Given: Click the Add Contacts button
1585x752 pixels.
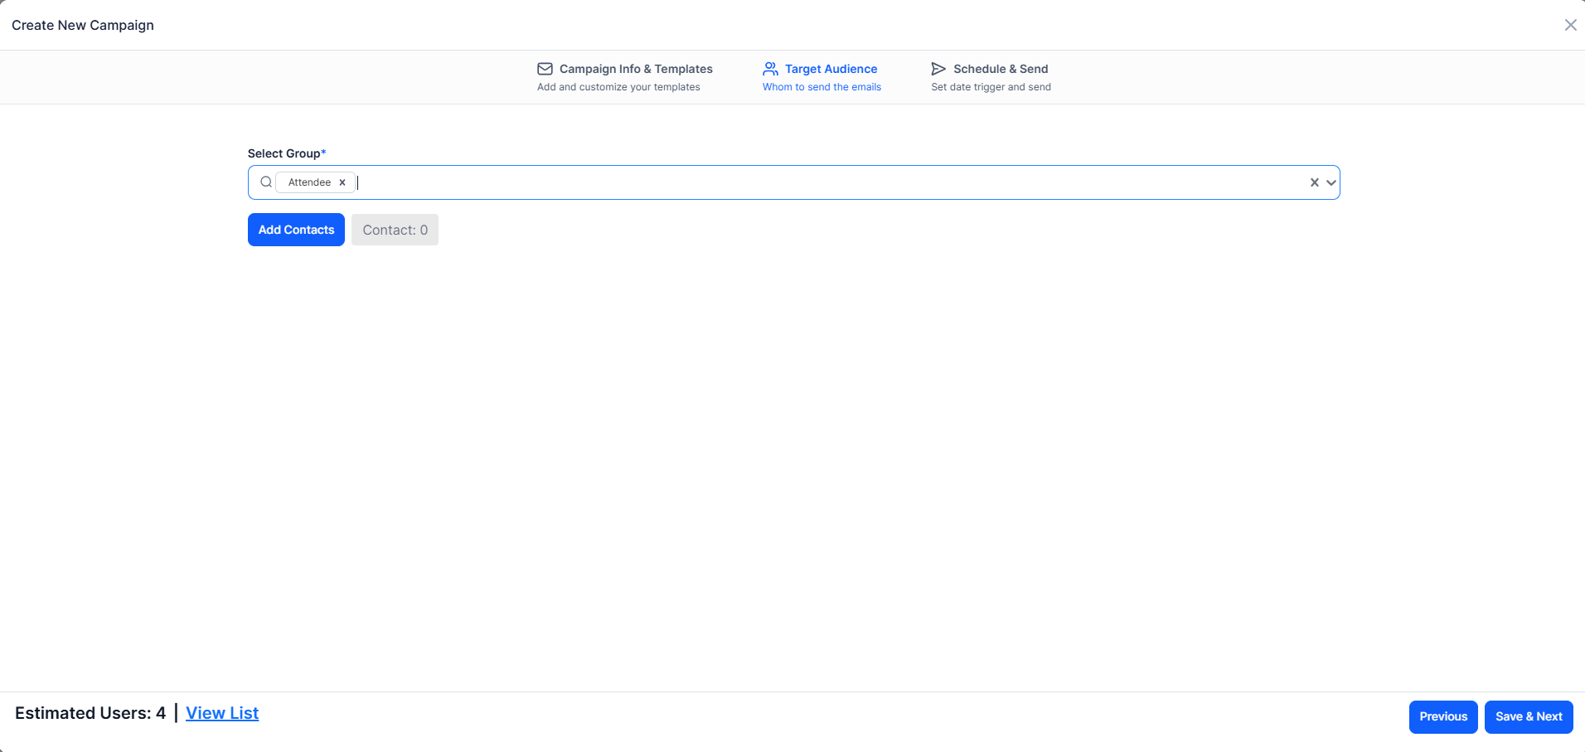Looking at the screenshot, I should click(x=296, y=230).
